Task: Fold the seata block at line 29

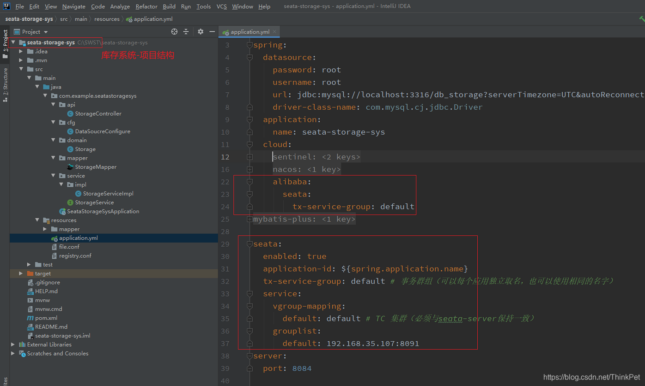Action: 249,244
